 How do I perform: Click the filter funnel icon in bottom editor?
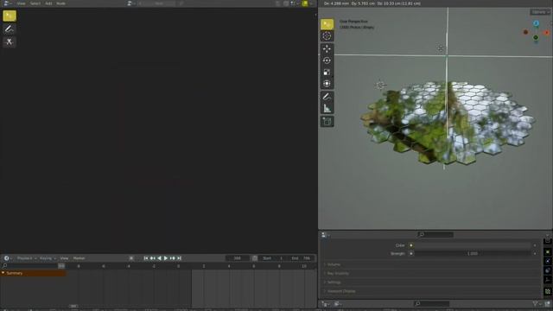point(536,303)
